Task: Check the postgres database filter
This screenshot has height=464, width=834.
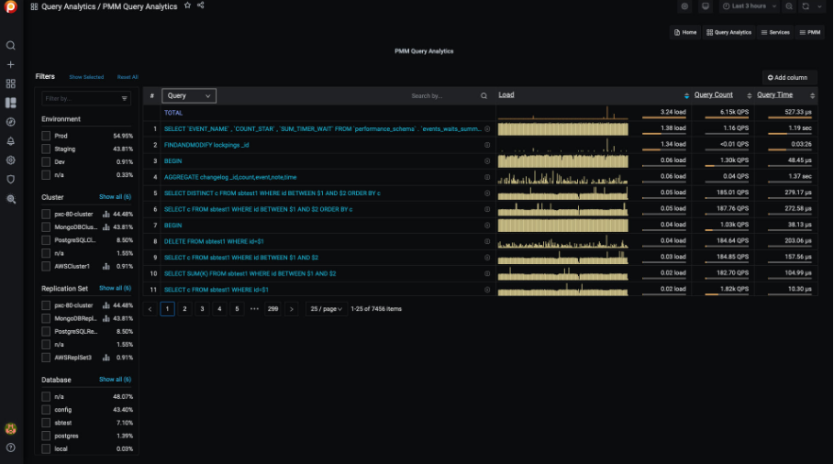Action: click(x=46, y=436)
